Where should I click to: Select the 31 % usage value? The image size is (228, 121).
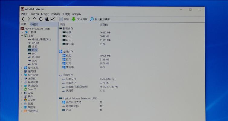102,44
